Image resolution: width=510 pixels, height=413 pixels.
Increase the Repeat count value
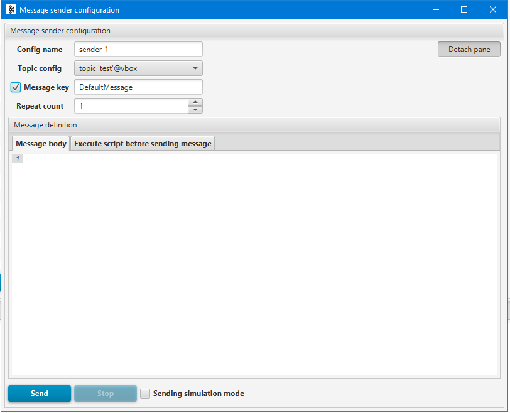(x=195, y=102)
